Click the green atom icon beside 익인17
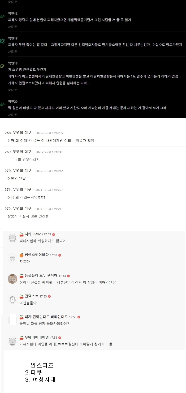Viewport: 186px width, 393px height. click(x=2, y=41)
